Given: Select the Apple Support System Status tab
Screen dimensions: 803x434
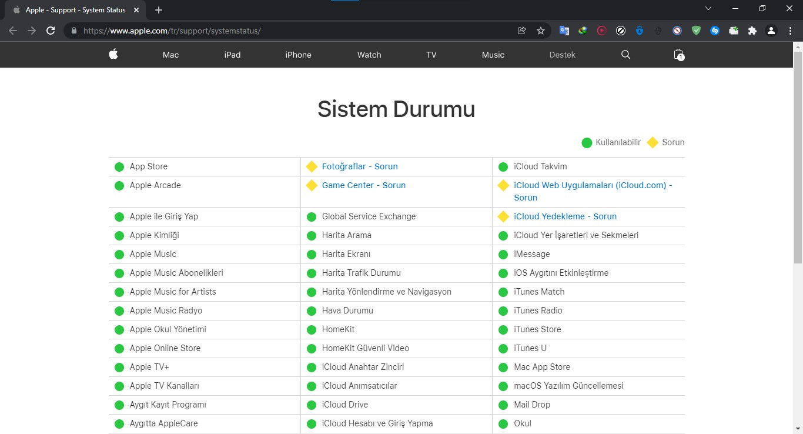Looking at the screenshot, I should pyautogui.click(x=75, y=10).
